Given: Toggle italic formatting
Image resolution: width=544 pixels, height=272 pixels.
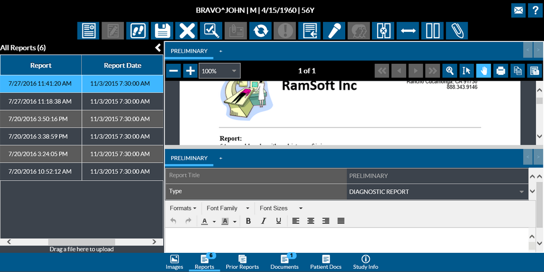Looking at the screenshot, I should [x=263, y=221].
